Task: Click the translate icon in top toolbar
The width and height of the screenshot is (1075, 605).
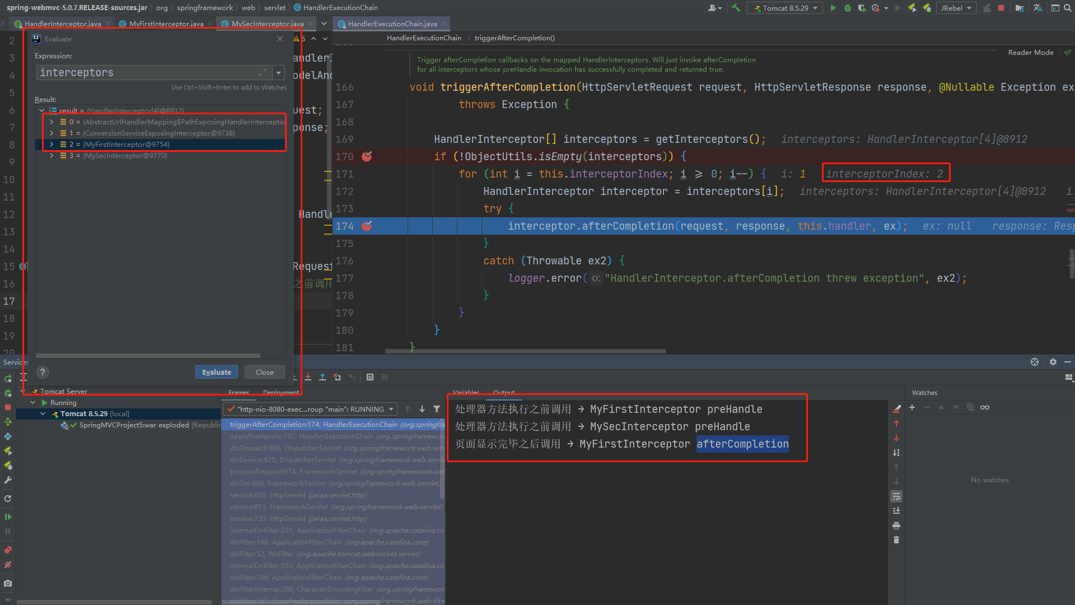Action: [1037, 8]
